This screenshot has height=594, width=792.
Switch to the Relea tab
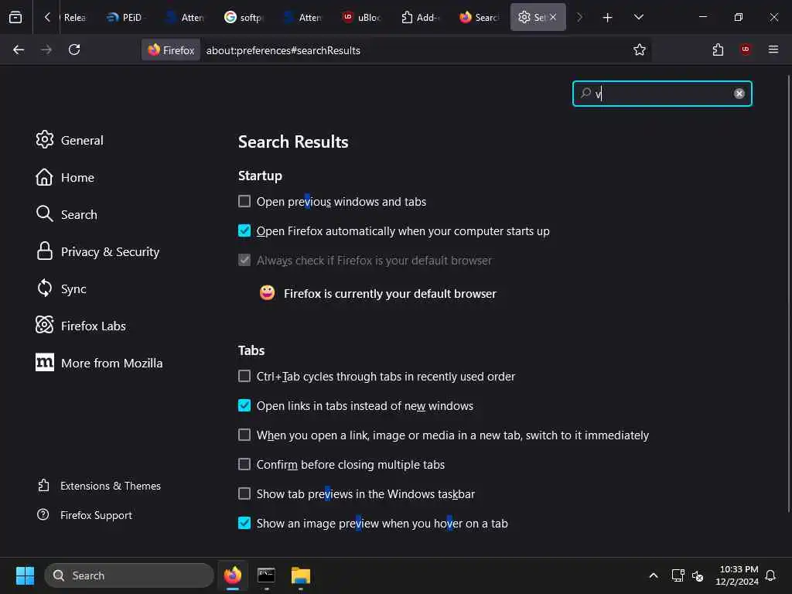coord(75,18)
